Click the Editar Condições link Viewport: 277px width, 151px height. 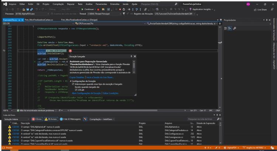click(x=110, y=93)
